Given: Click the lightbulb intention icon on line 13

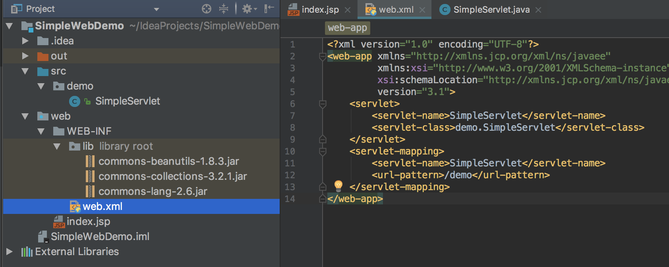Looking at the screenshot, I should pos(338,186).
